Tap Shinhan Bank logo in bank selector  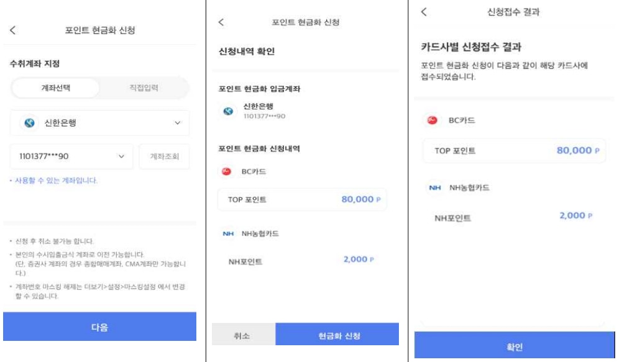29,123
